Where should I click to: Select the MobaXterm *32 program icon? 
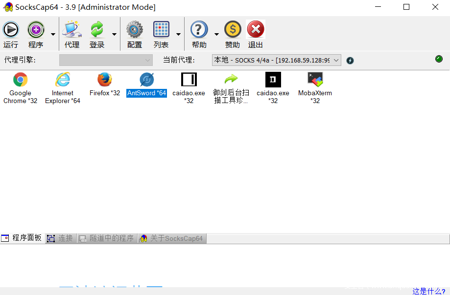coord(315,80)
